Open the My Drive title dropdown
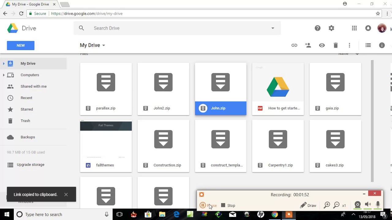This screenshot has width=392, height=220. 92,45
